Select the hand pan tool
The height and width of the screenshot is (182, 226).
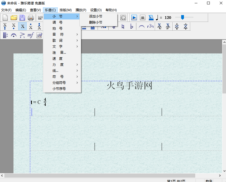pyautogui.click(x=123, y=18)
